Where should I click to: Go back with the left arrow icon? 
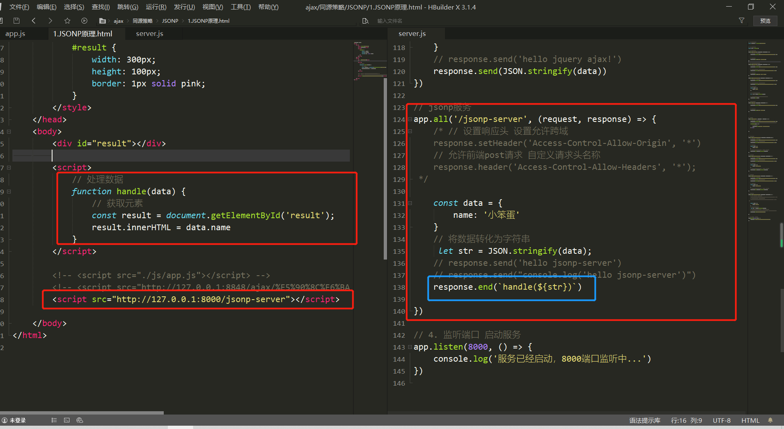coord(33,21)
